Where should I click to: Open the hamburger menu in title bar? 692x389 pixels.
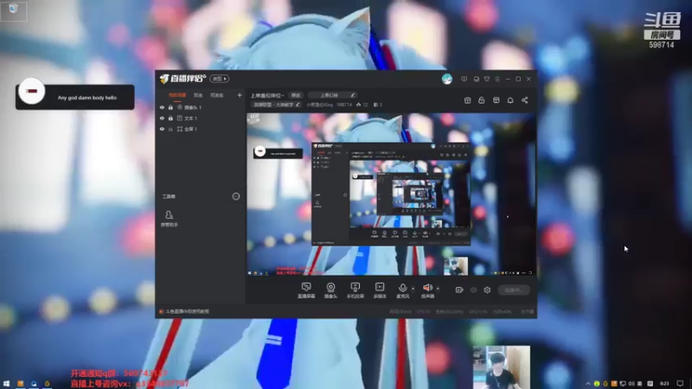coord(497,79)
